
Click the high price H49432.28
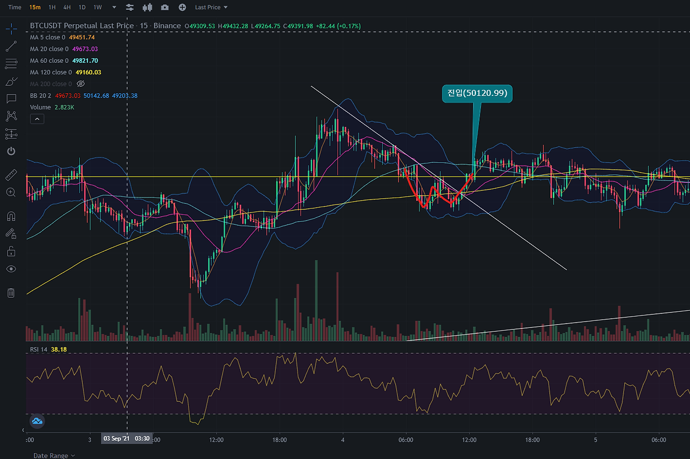click(233, 26)
